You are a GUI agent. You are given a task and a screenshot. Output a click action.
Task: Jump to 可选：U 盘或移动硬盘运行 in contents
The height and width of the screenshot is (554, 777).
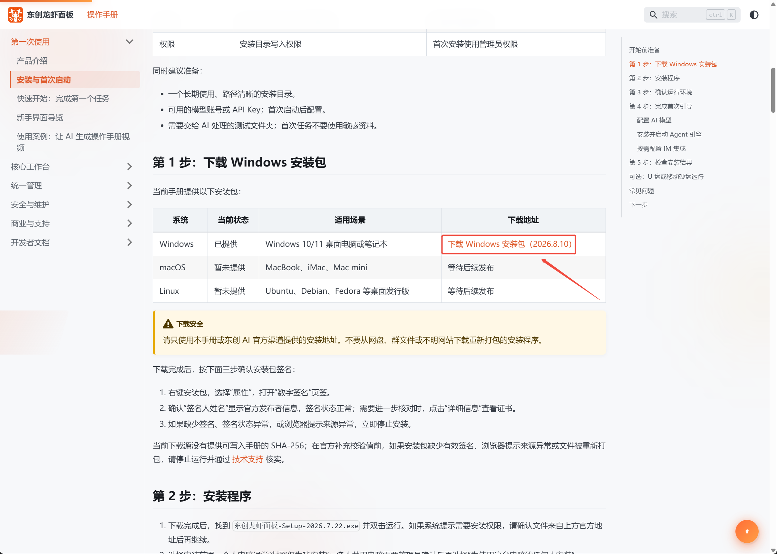[666, 177]
